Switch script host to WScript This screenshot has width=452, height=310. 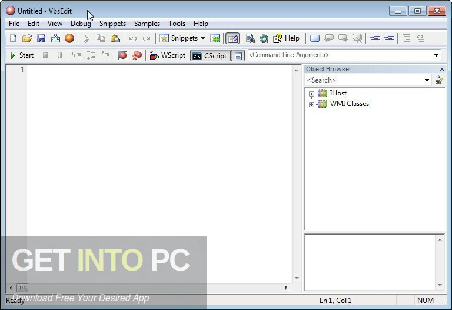[168, 55]
